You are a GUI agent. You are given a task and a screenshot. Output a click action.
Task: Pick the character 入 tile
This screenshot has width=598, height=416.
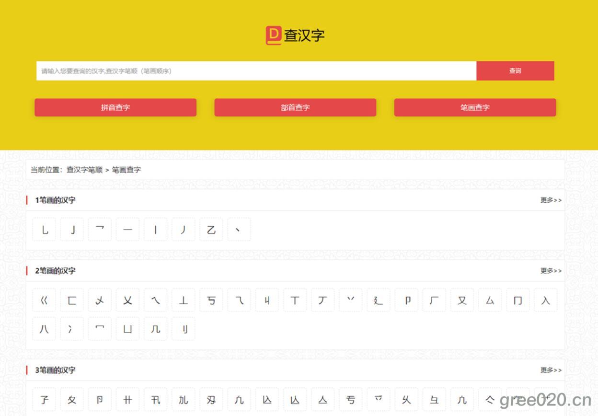point(545,300)
